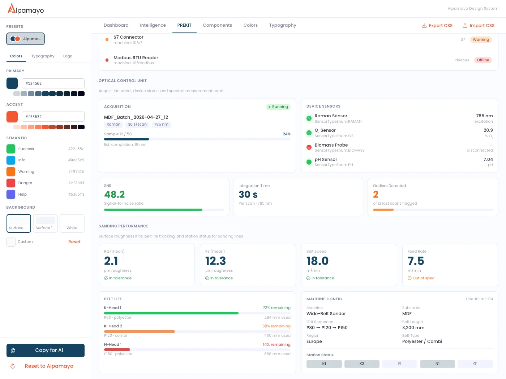Click the Ra (mean) in-tolerance check icon

(x=106, y=278)
